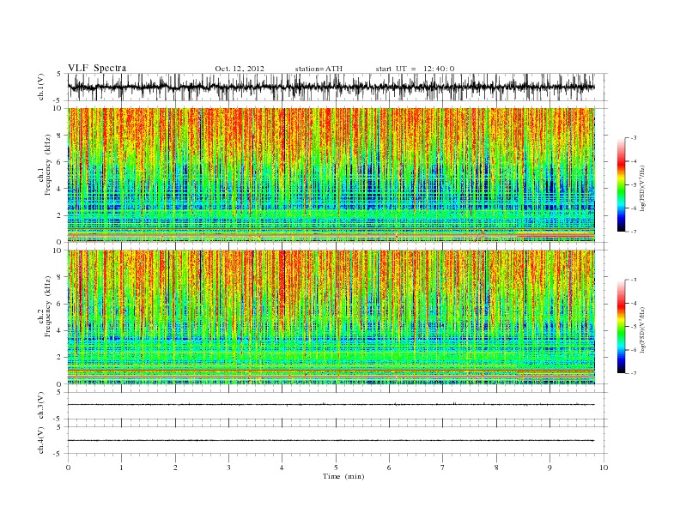Click the bottom time axis tick label "10"

(x=604, y=468)
